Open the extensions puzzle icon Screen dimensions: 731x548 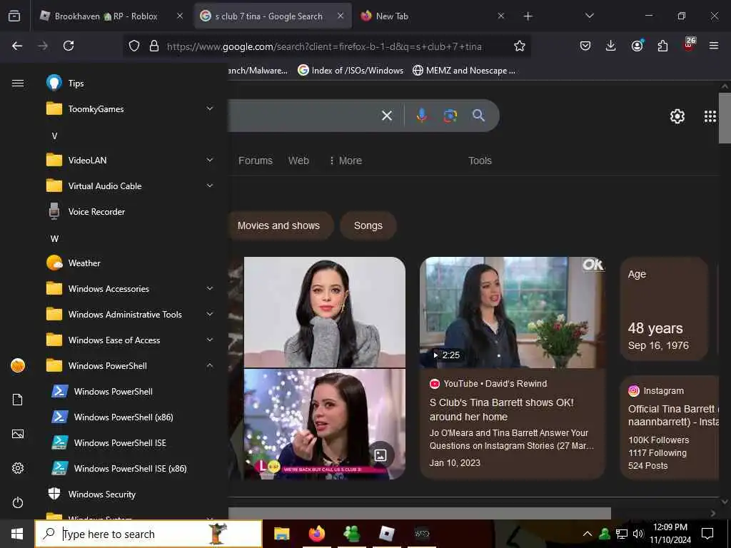tap(662, 46)
